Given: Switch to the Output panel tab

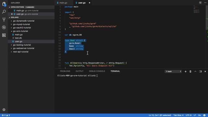Looking at the screenshot, I should pyautogui.click(x=79, y=71).
